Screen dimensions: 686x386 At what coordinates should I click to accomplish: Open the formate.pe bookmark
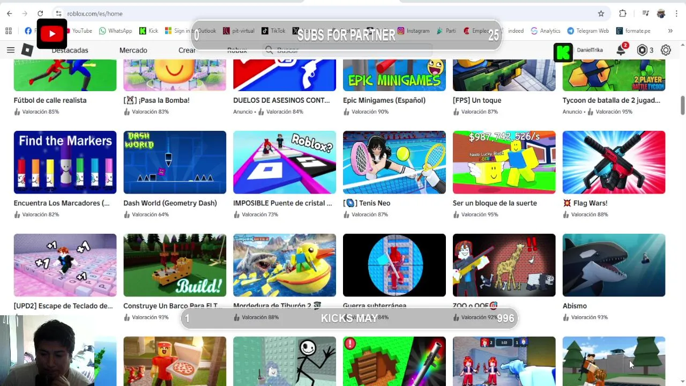tap(633, 31)
